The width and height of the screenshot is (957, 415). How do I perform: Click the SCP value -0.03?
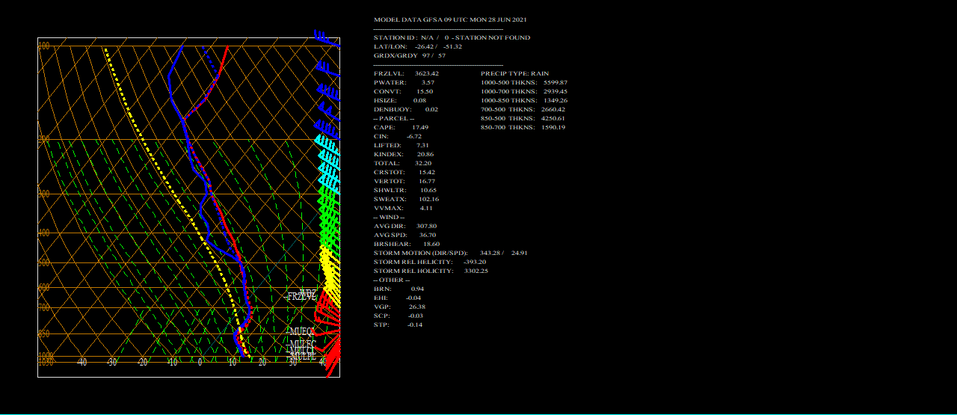pyautogui.click(x=414, y=316)
